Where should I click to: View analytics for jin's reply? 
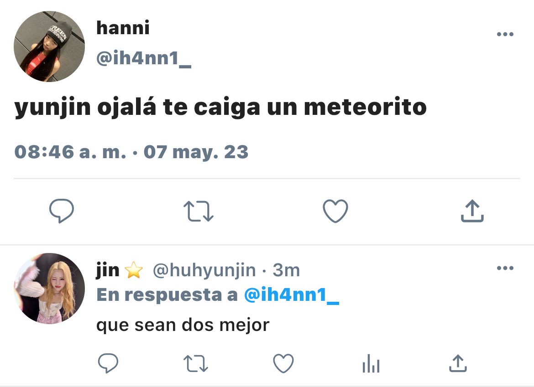pyautogui.click(x=371, y=363)
